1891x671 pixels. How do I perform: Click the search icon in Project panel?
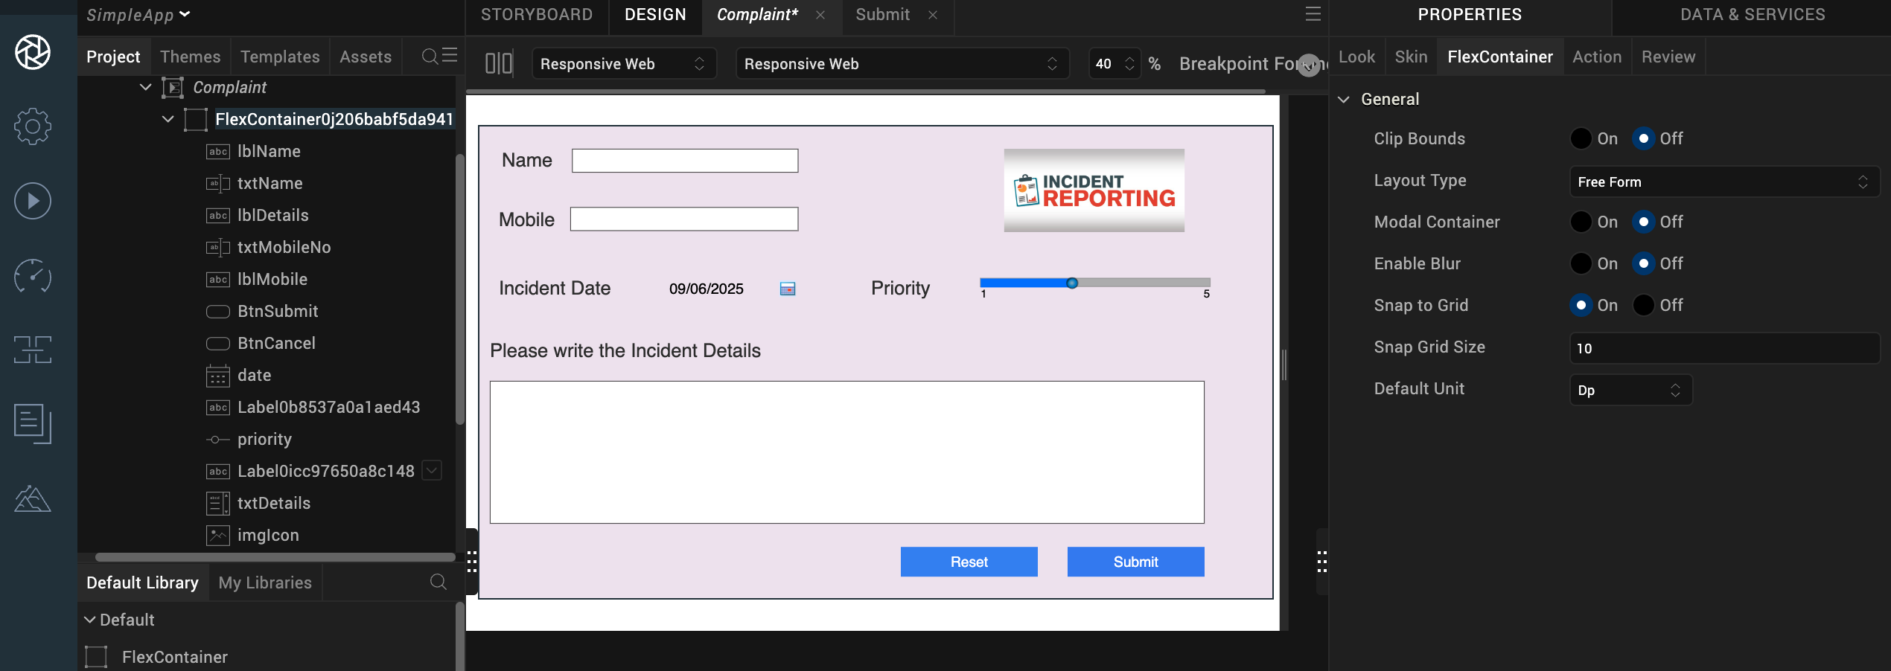click(x=430, y=57)
